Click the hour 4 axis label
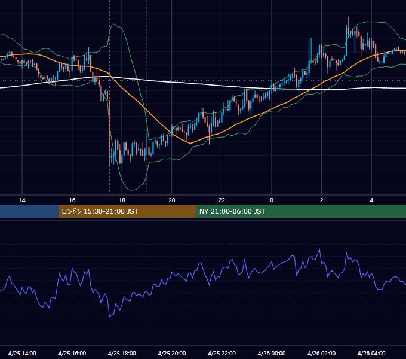The image size is (406, 359). (371, 200)
